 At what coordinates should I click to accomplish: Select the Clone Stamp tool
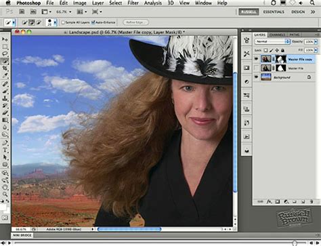pyautogui.click(x=5, y=98)
